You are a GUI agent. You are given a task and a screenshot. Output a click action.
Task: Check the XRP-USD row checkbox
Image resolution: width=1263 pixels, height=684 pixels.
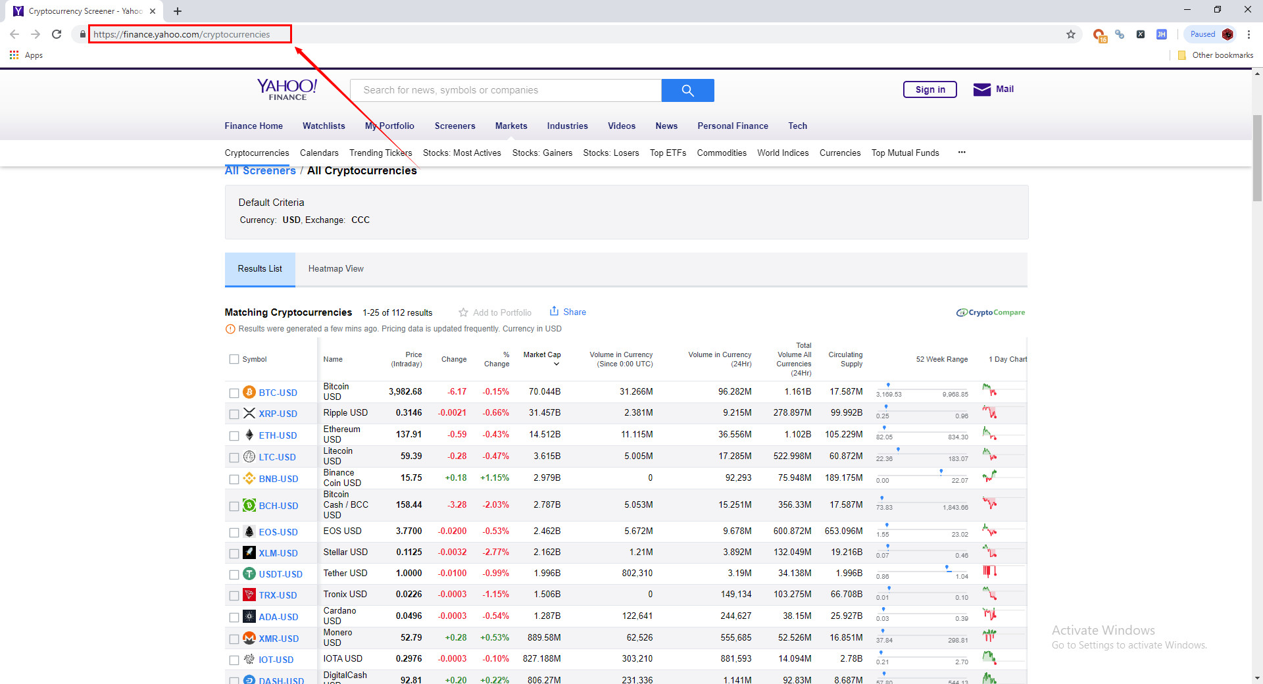[x=234, y=414]
